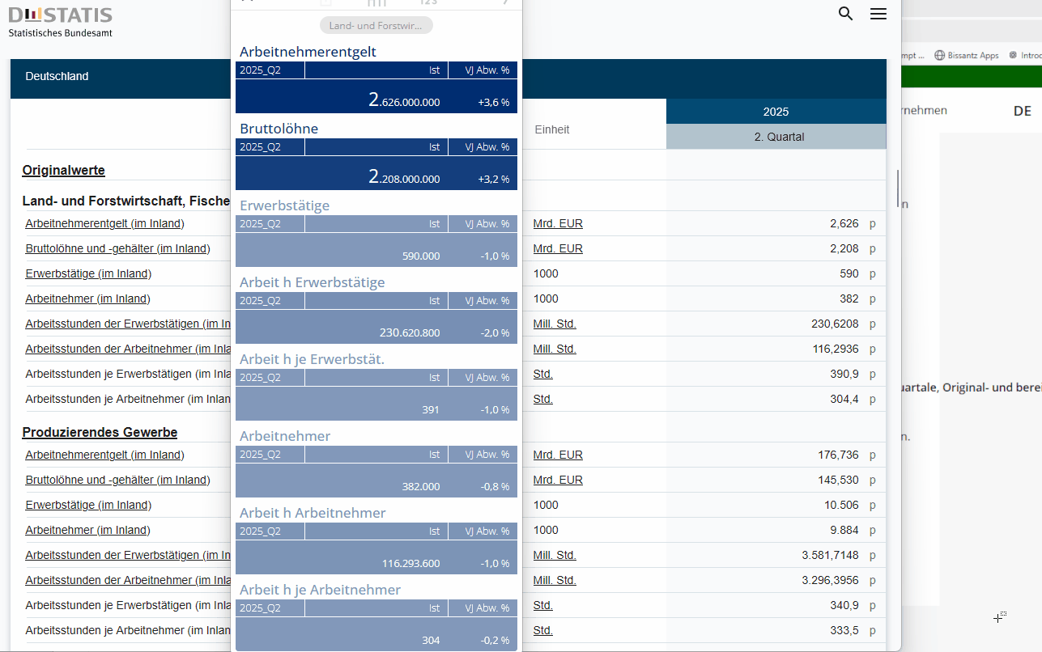This screenshot has height=652, width=1042.
Task: Select the 2025 year column header
Action: [x=776, y=112]
